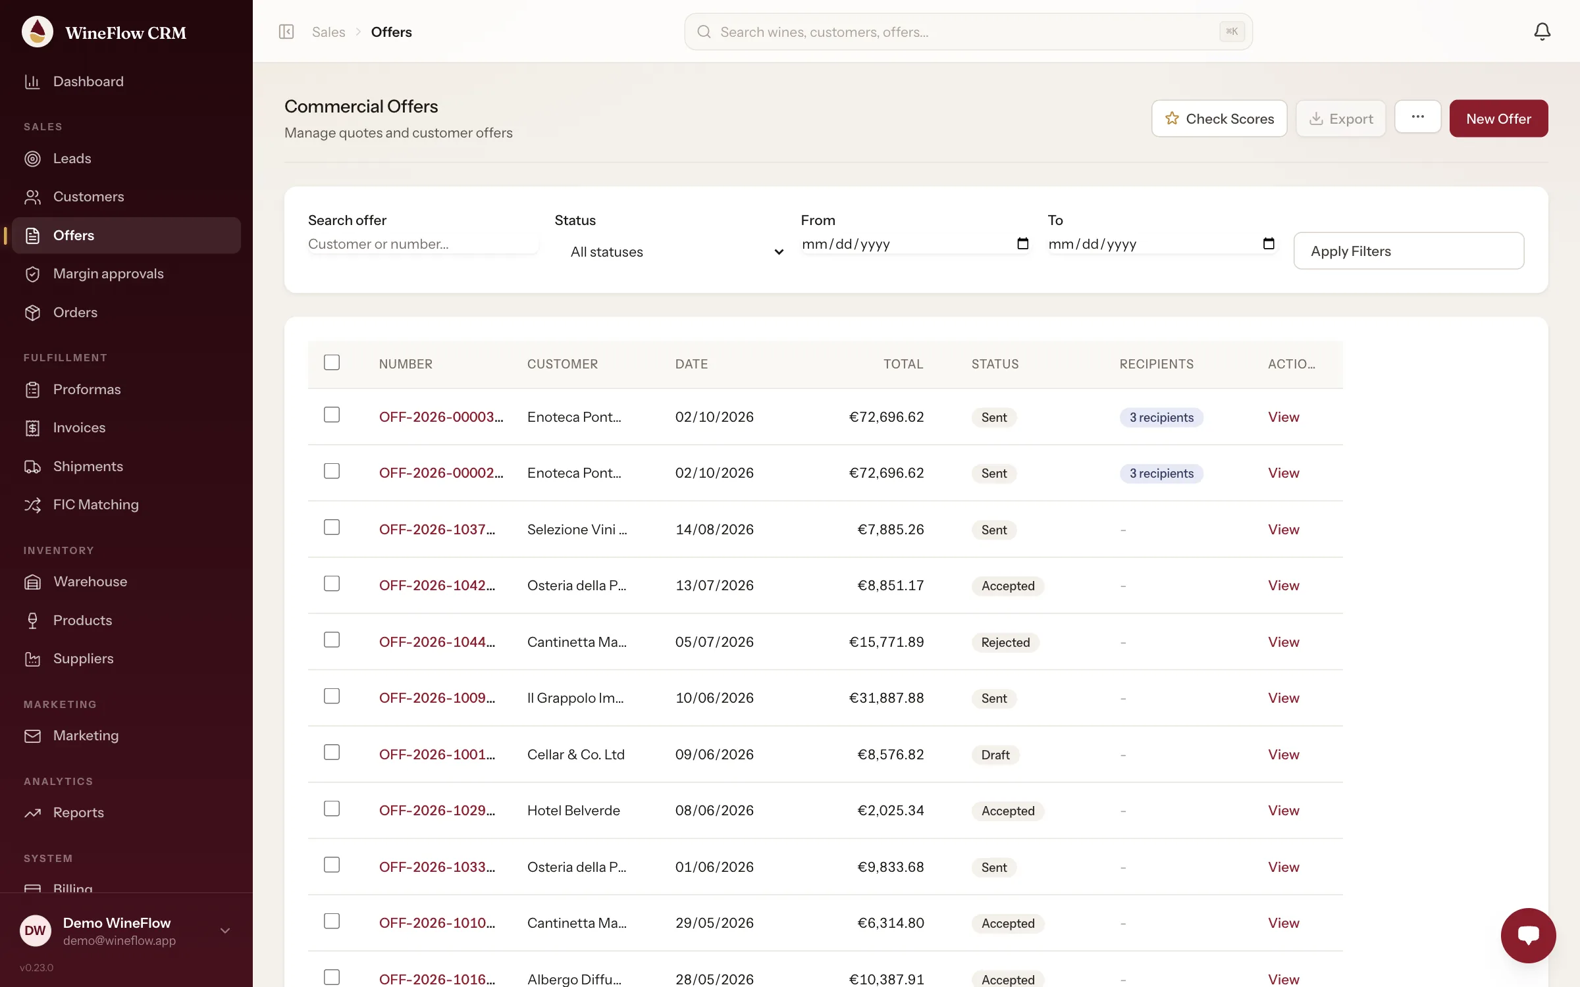Toggle the select-all offers checkbox
The width and height of the screenshot is (1580, 987).
click(332, 363)
